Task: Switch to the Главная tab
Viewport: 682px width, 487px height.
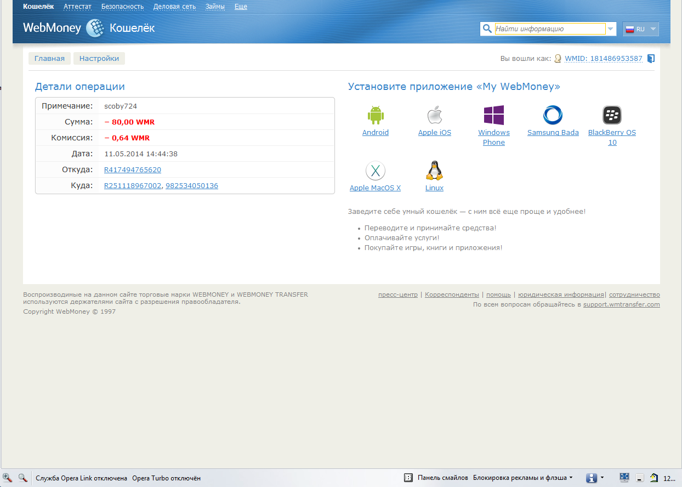Action: click(x=49, y=59)
